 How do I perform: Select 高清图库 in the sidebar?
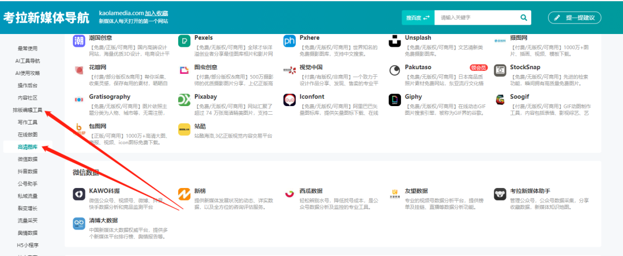[28, 147]
